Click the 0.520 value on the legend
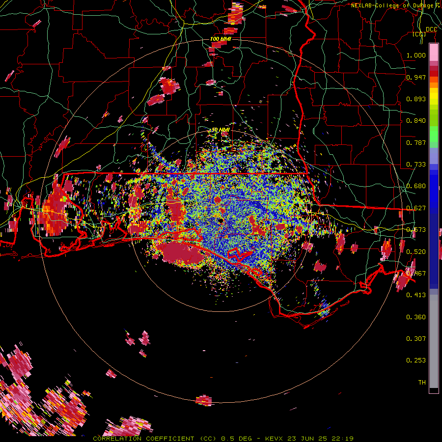 point(416,251)
